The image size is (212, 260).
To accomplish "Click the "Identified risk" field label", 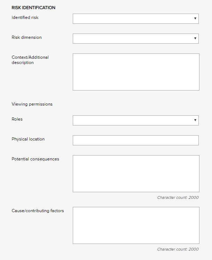I will point(25,17).
